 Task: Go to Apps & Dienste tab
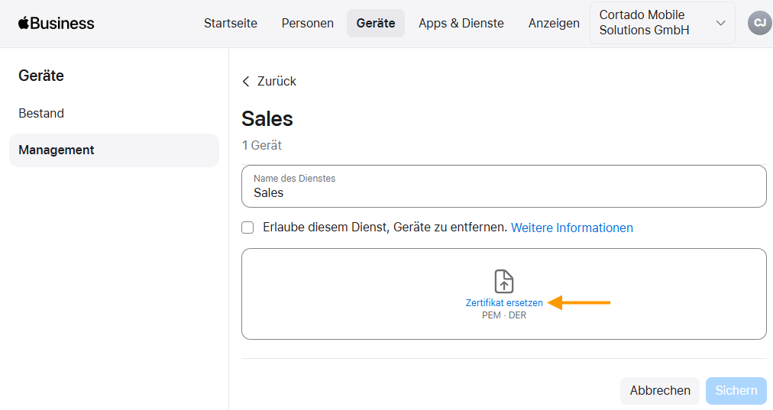[x=461, y=23]
